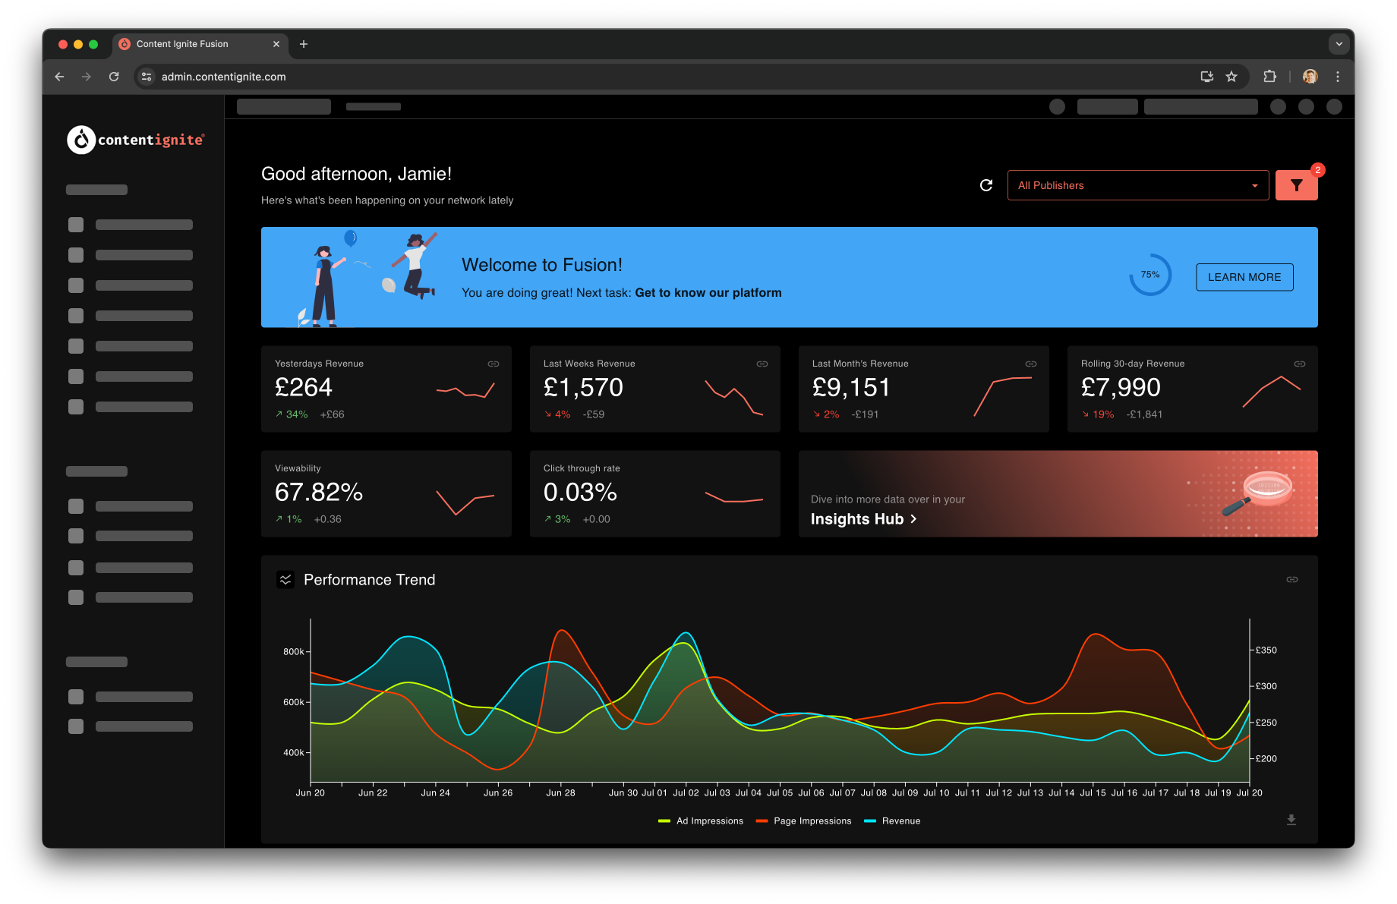Click the Click through rate 0.03% value

[580, 493]
